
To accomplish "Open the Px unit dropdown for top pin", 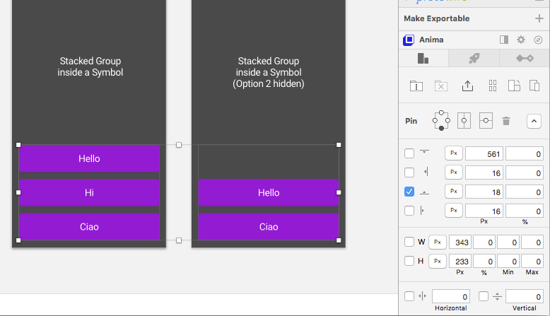I will click(453, 153).
